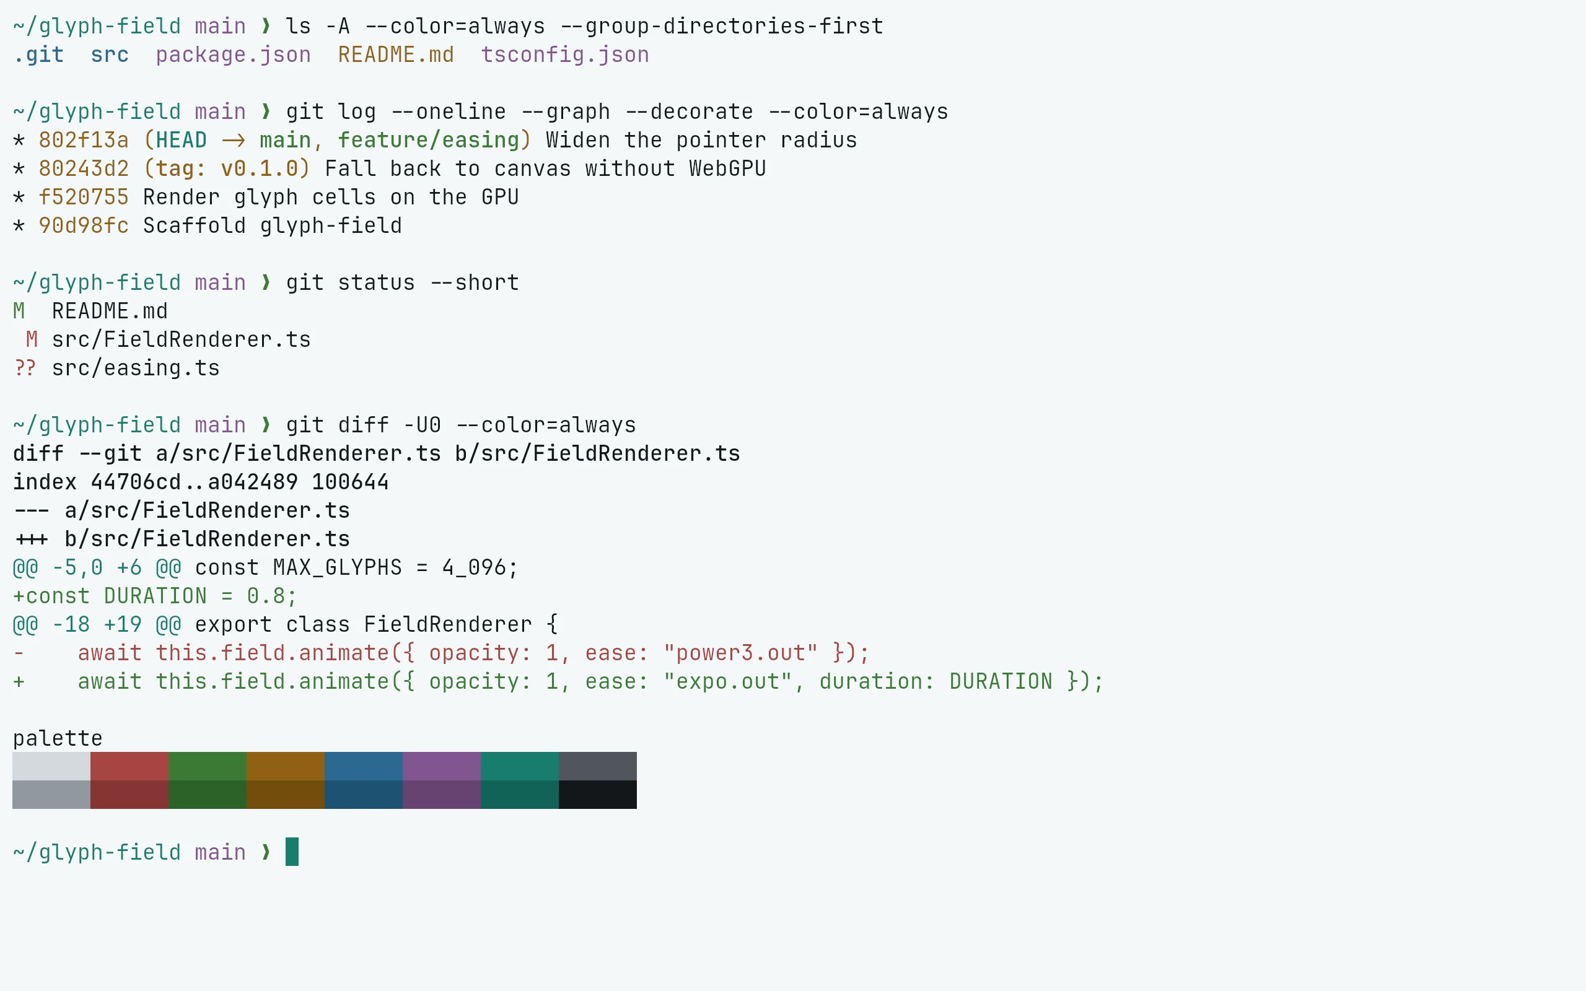The width and height of the screenshot is (1586, 991).
Task: Click the bright green palette swatch
Action: [207, 766]
